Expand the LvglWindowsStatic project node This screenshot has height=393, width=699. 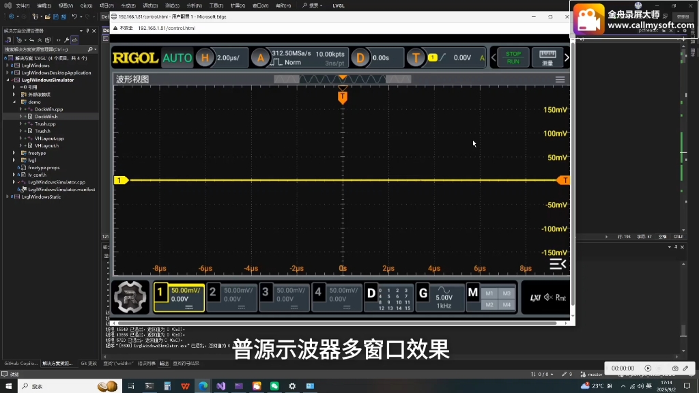pyautogui.click(x=8, y=196)
